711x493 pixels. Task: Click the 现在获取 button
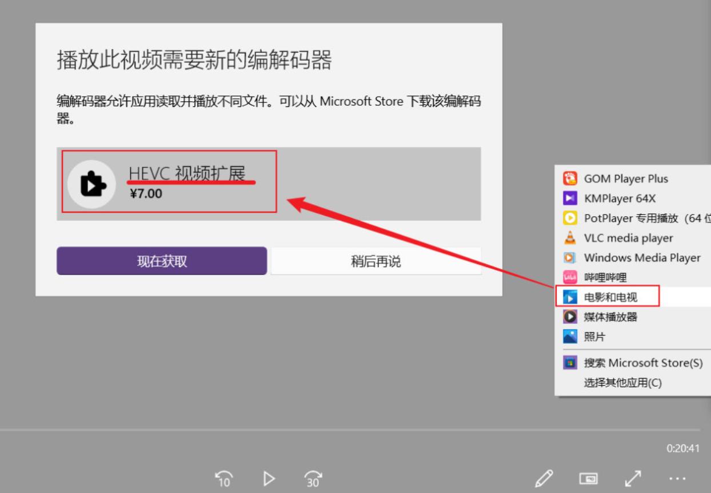pos(162,260)
